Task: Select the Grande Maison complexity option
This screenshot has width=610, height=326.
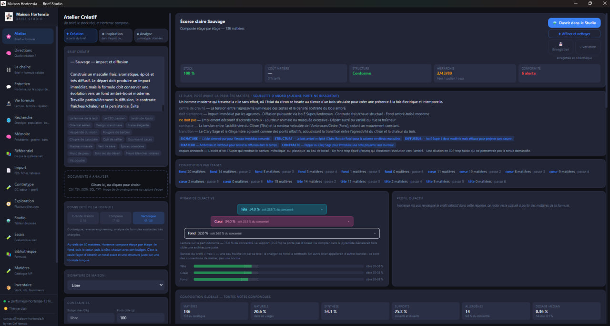Action: [x=83, y=218]
